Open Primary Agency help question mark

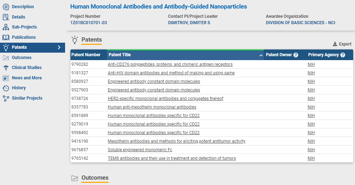click(343, 55)
